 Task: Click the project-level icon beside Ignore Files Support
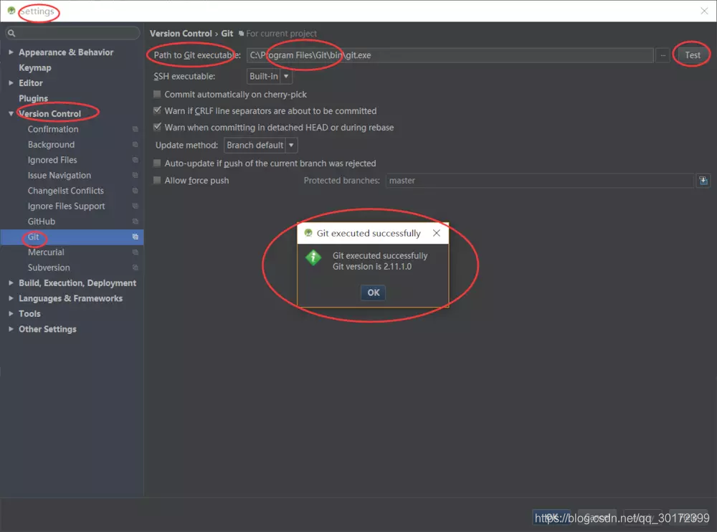135,206
